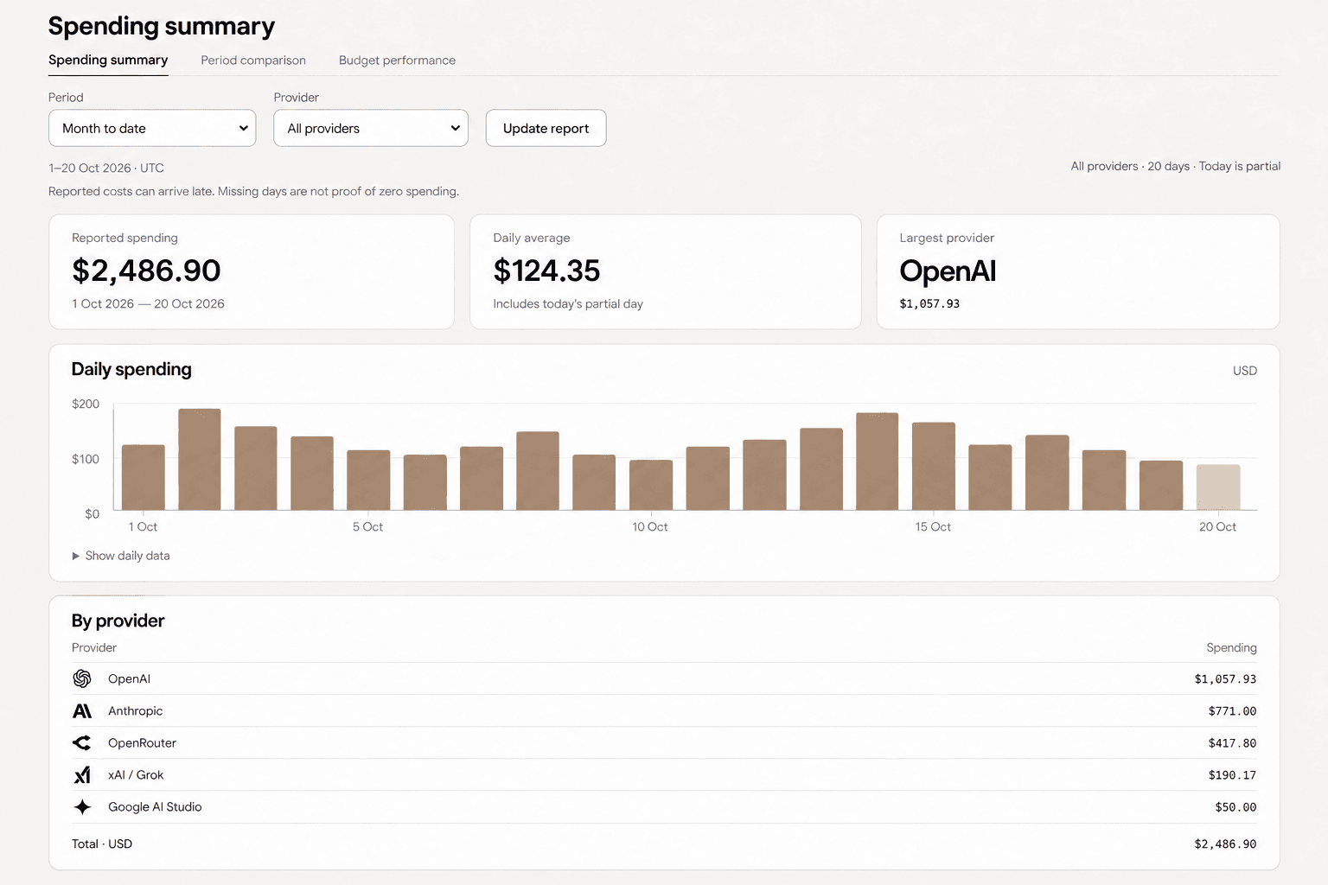Click the 1–20 Oct 2026 · UTC date range text

pyautogui.click(x=106, y=168)
